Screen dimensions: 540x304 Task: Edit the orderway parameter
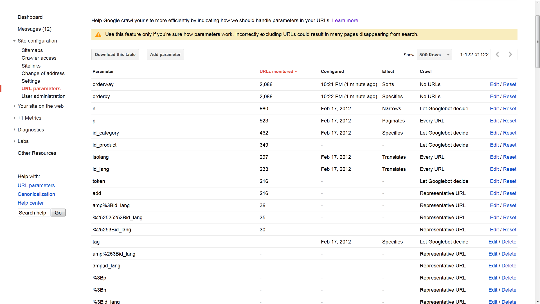point(494,84)
